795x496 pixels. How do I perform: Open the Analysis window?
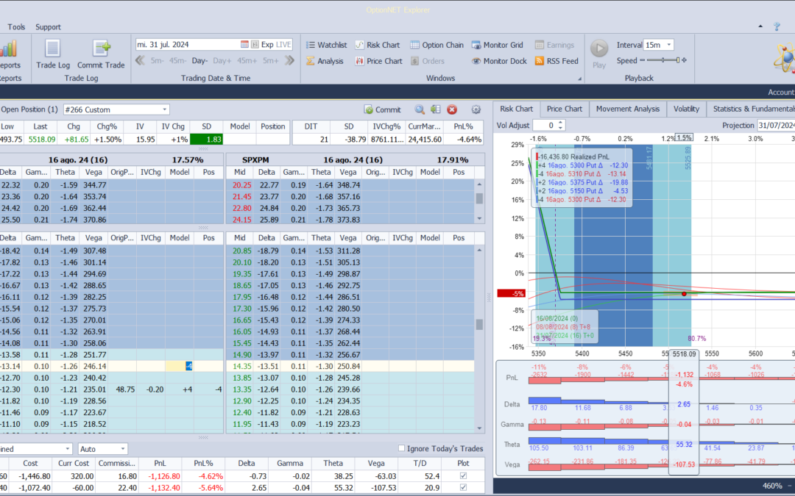pyautogui.click(x=325, y=61)
